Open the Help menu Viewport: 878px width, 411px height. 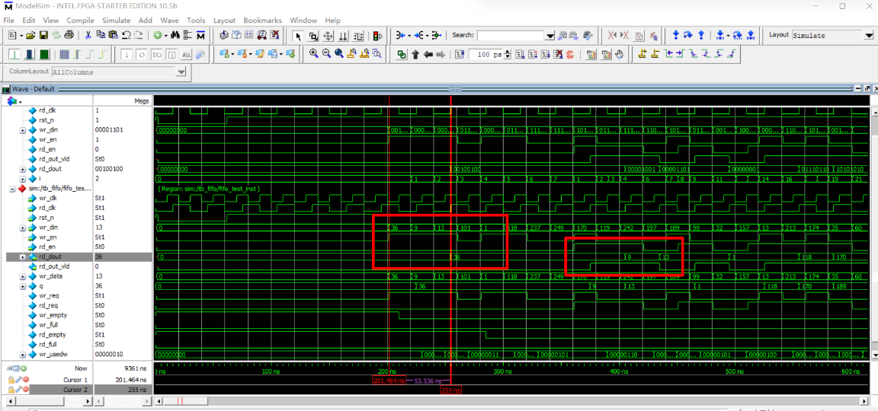point(332,20)
